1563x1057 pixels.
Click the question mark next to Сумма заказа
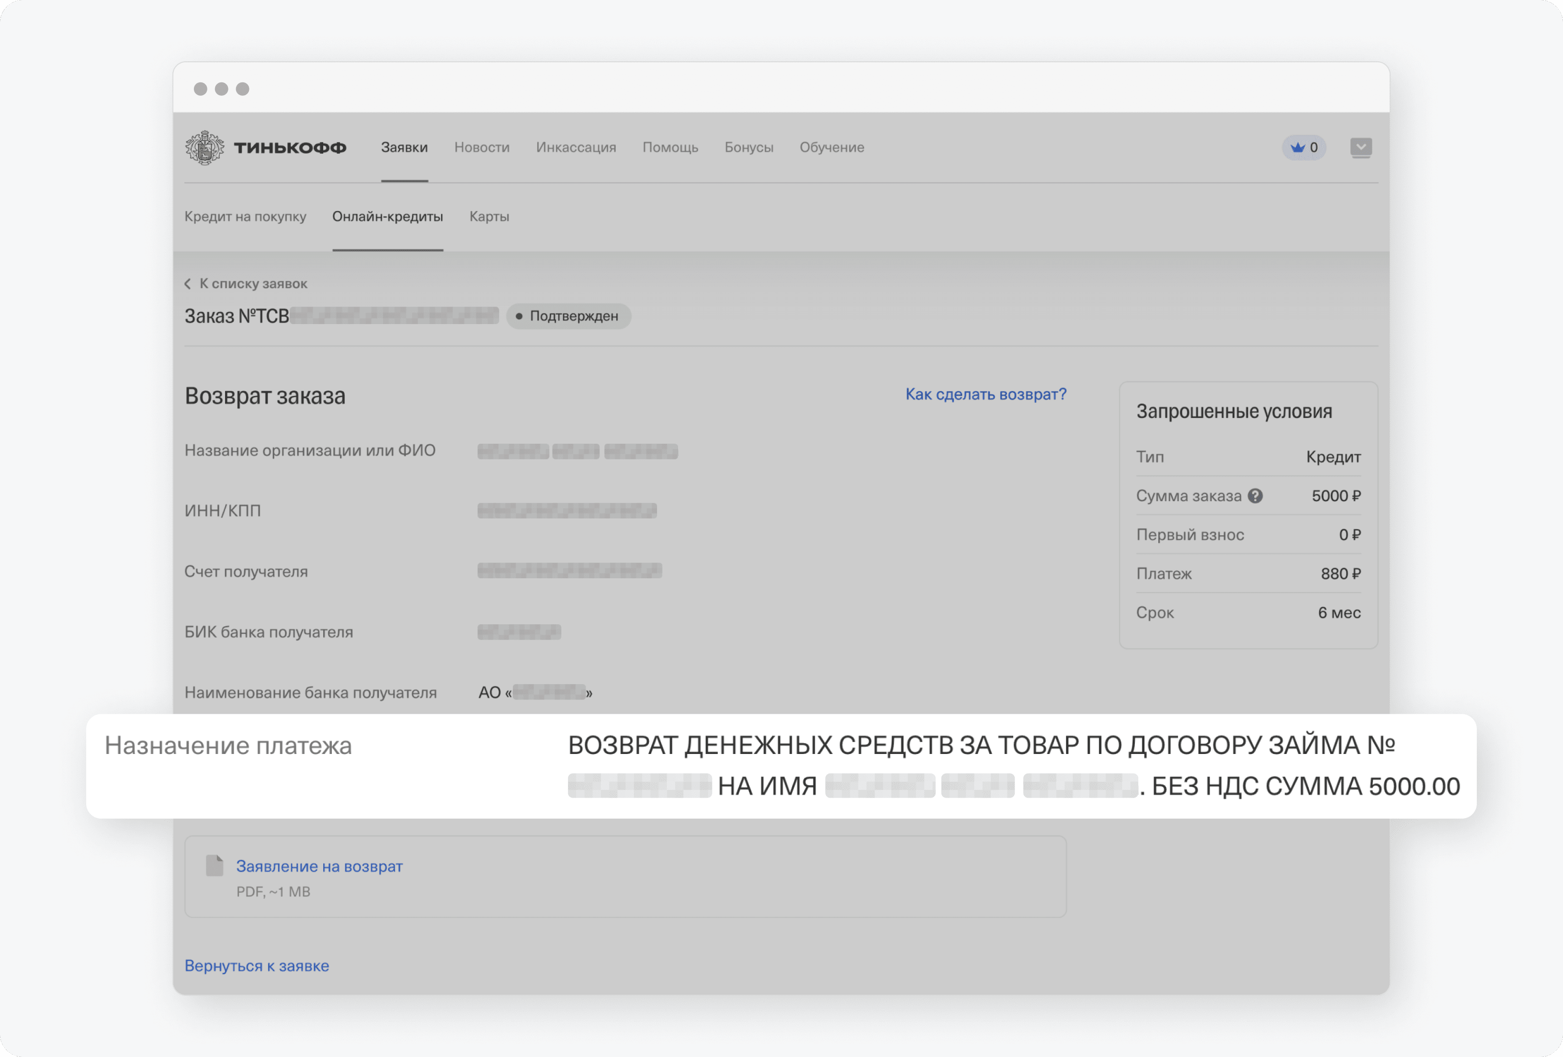pyautogui.click(x=1255, y=495)
